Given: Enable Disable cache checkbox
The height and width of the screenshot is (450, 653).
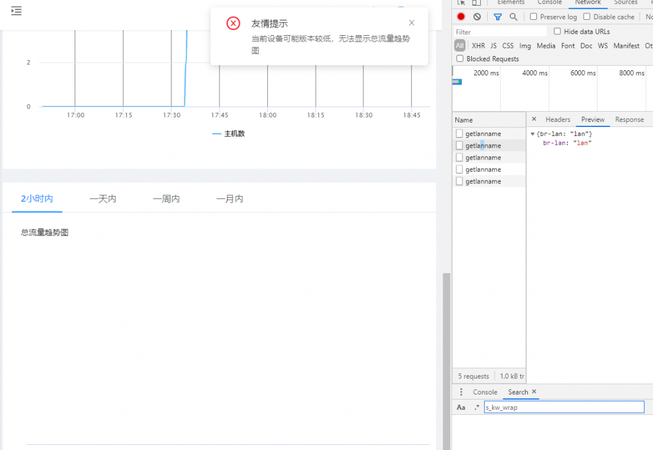Looking at the screenshot, I should point(587,17).
